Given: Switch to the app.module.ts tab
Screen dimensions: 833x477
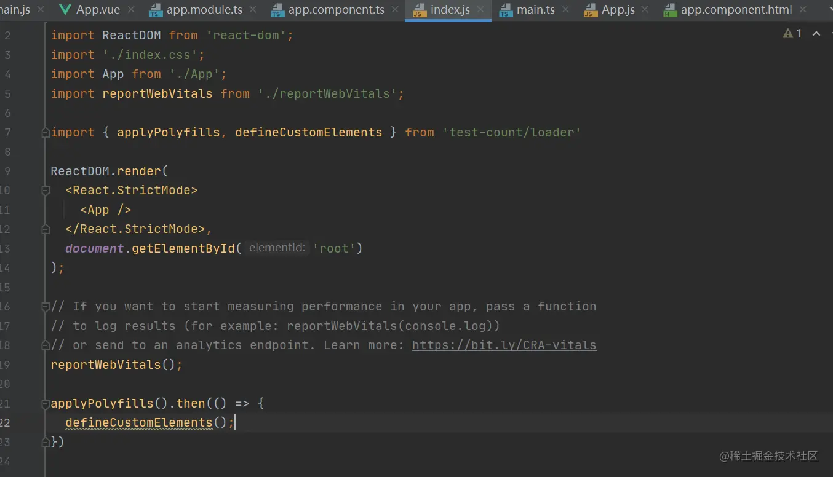Looking at the screenshot, I should pos(204,10).
